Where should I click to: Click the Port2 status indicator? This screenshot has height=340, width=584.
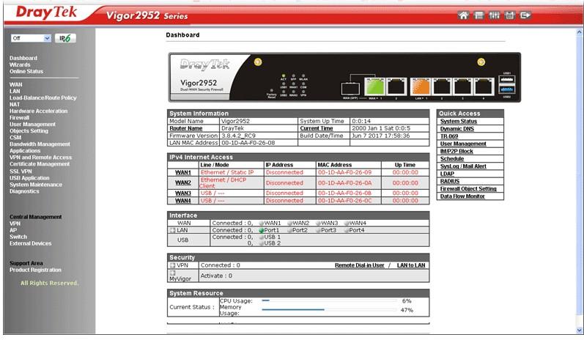[x=289, y=231]
